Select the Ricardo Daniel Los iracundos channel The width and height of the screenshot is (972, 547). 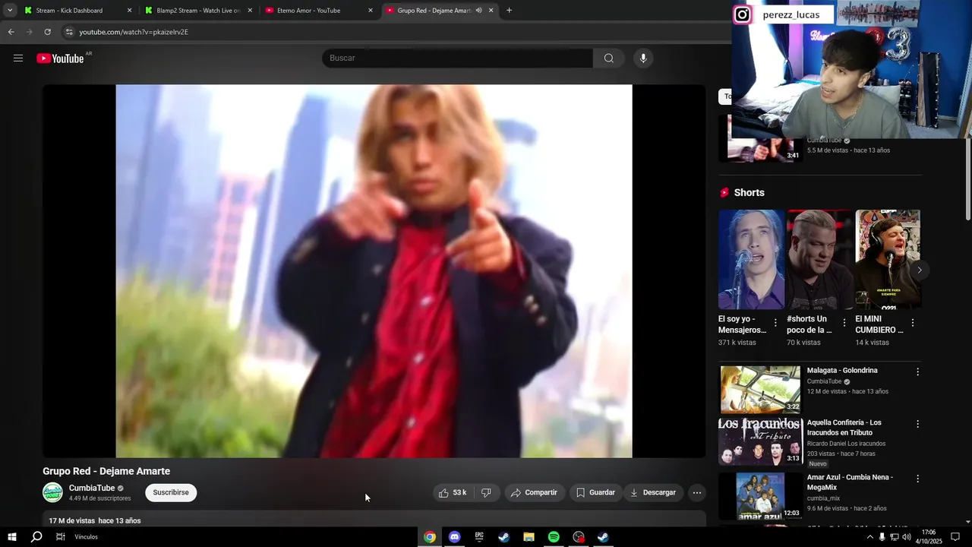846,444
